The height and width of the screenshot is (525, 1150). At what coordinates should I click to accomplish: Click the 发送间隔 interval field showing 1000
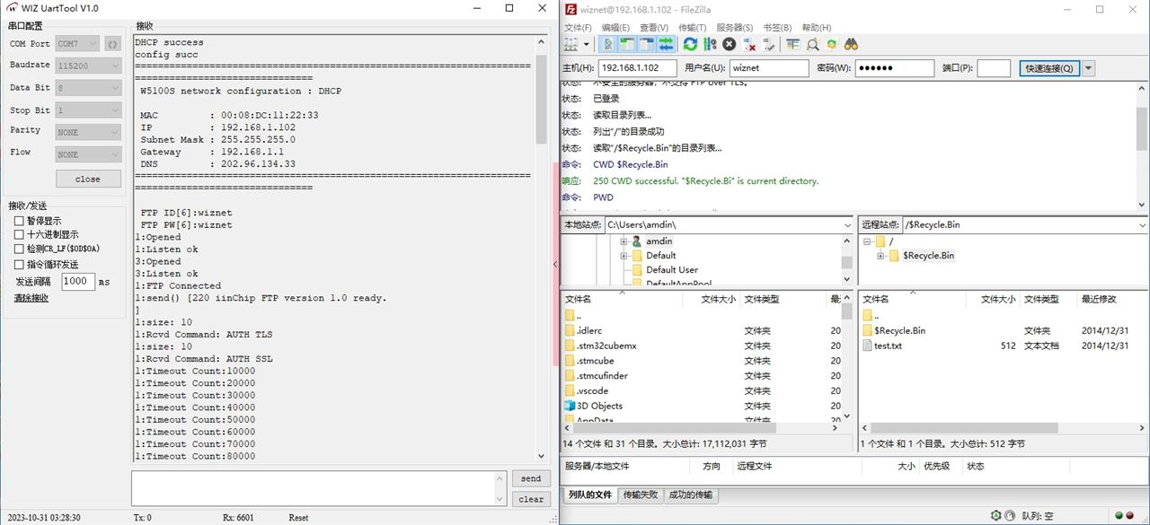(x=78, y=282)
